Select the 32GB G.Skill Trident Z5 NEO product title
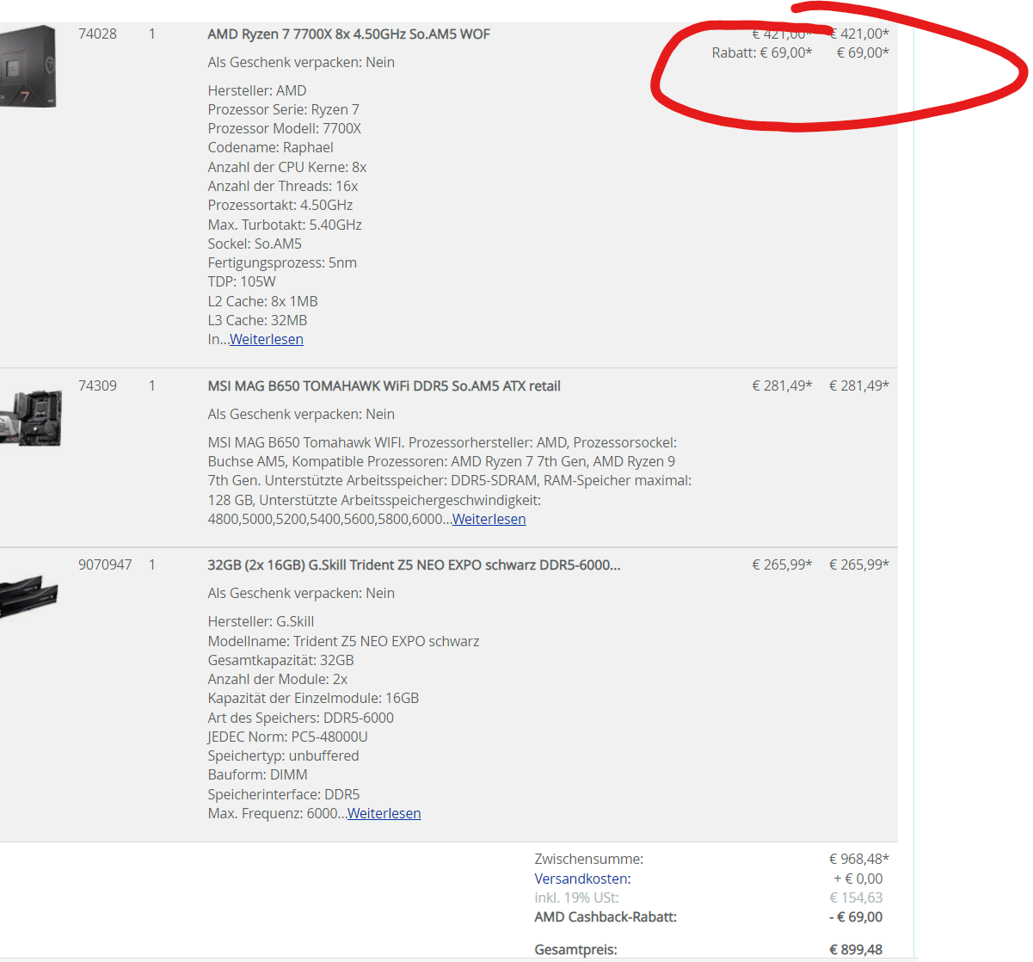The image size is (1033, 962). (x=414, y=564)
